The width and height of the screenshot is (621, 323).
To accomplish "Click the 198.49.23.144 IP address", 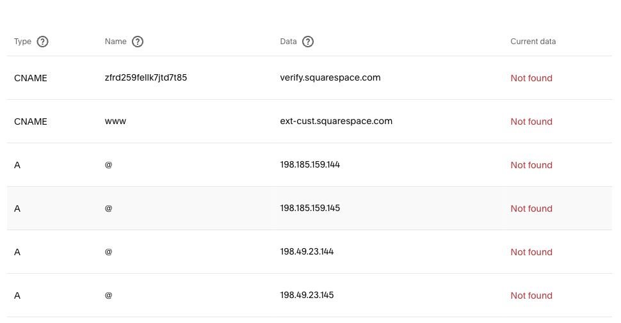I will [307, 252].
